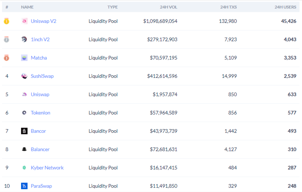Select the volume value $72,681,631
Screen dimensions: 302x192
[x=164, y=149]
